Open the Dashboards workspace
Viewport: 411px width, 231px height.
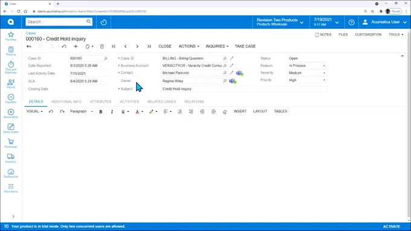click(x=11, y=173)
